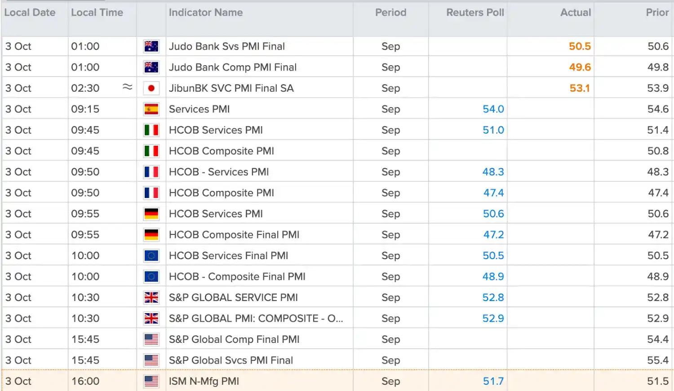Open the HCOB - Composite Final PMI indicator
This screenshot has height=391, width=674.
pos(237,276)
